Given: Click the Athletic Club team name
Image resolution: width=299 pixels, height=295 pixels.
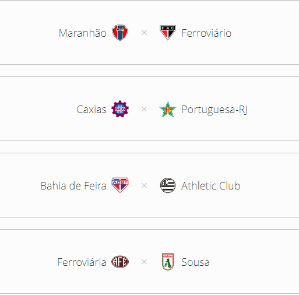Looking at the screenshot, I should pos(211,185).
